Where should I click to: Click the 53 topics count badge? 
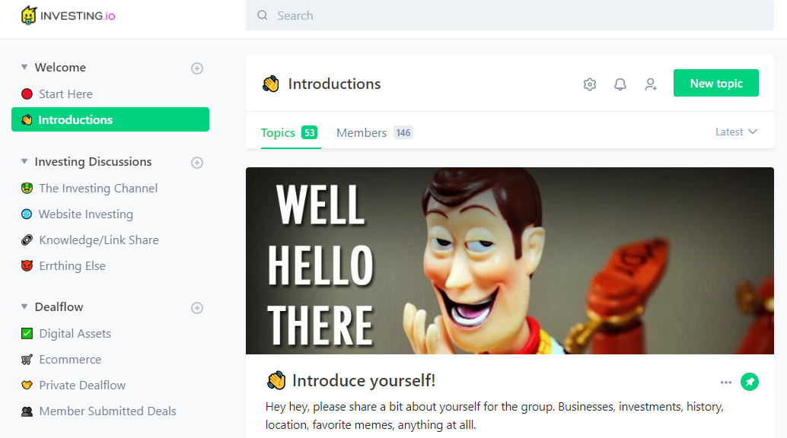point(309,132)
